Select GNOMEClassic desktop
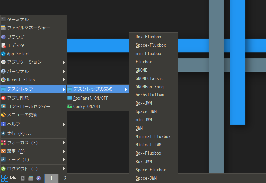 154,79
